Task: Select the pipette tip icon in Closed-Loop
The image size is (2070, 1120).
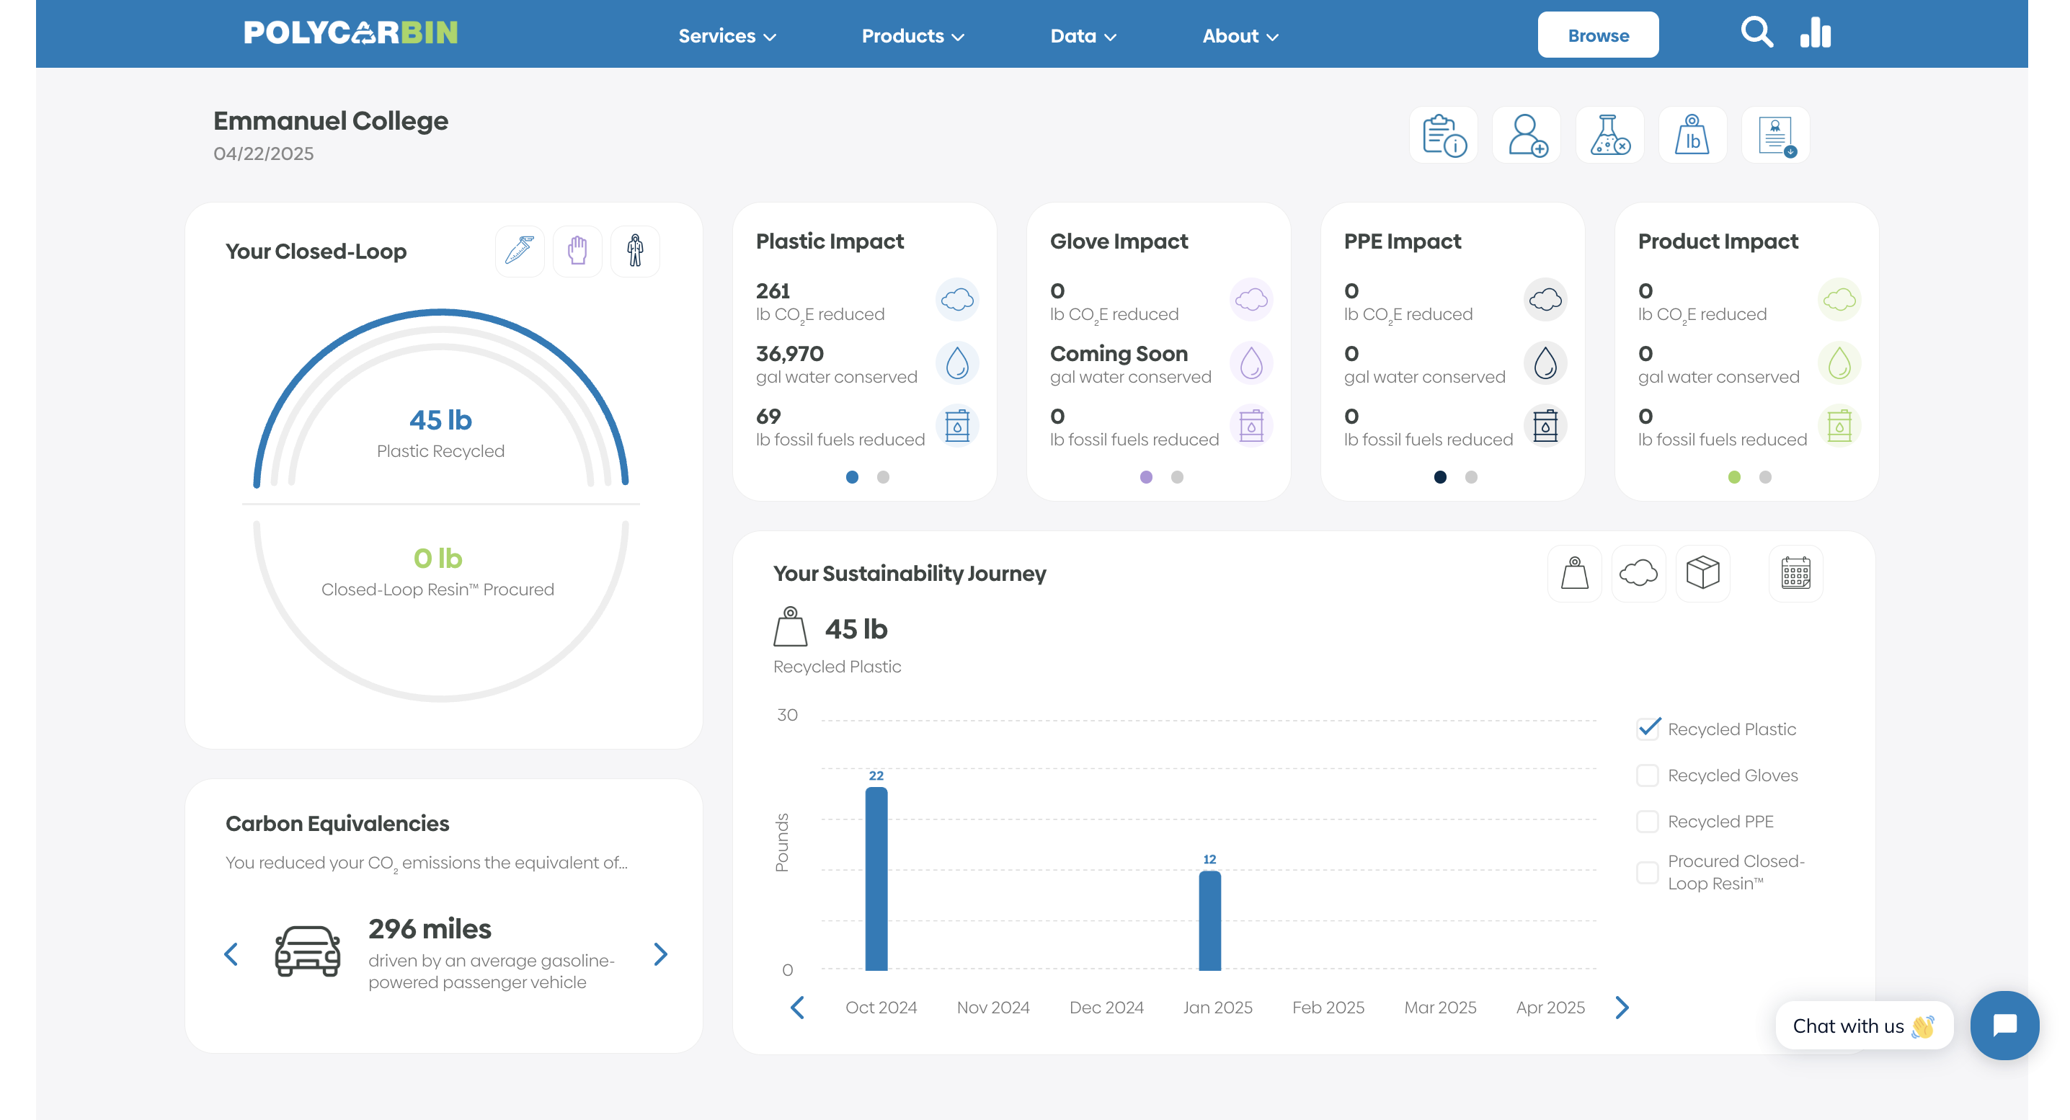Action: [x=519, y=252]
